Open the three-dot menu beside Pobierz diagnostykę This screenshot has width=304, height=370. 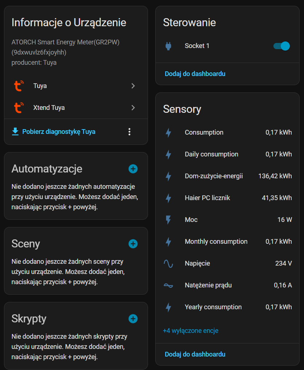point(129,132)
